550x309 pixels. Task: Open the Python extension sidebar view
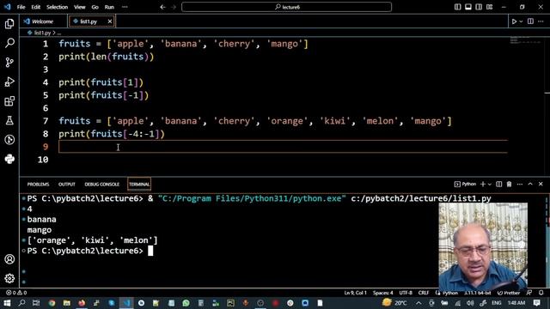9,159
